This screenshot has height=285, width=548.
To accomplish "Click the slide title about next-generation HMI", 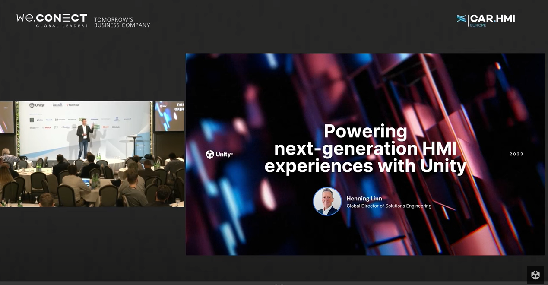I will click(x=365, y=148).
